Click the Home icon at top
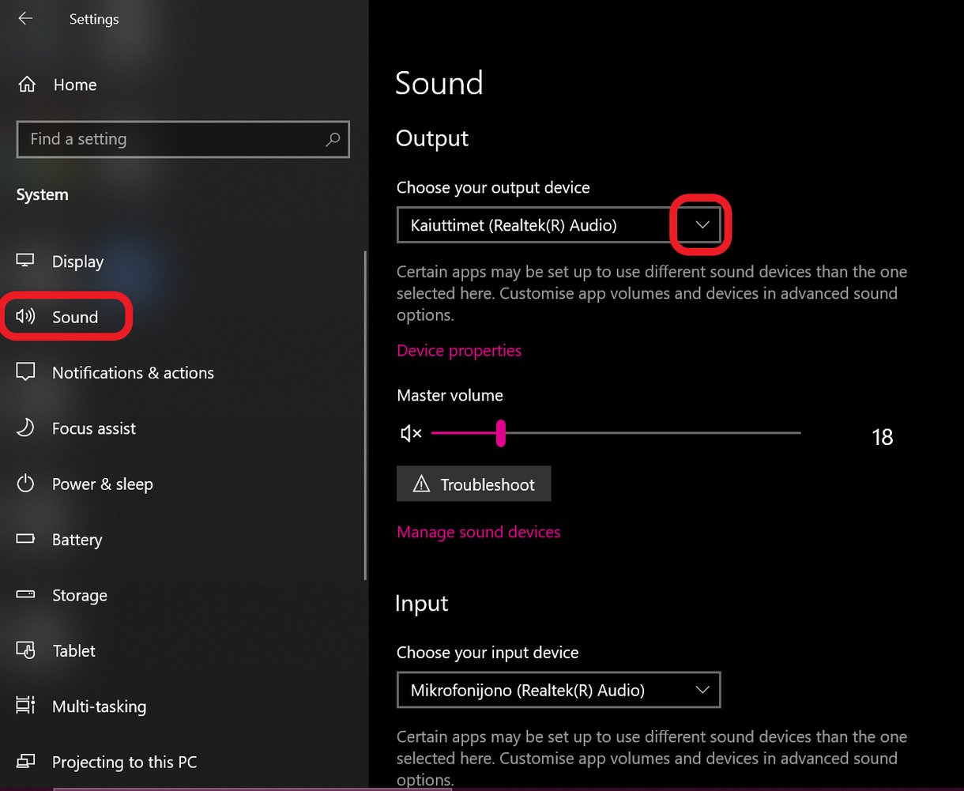Viewport: 964px width, 791px height. pyautogui.click(x=26, y=84)
